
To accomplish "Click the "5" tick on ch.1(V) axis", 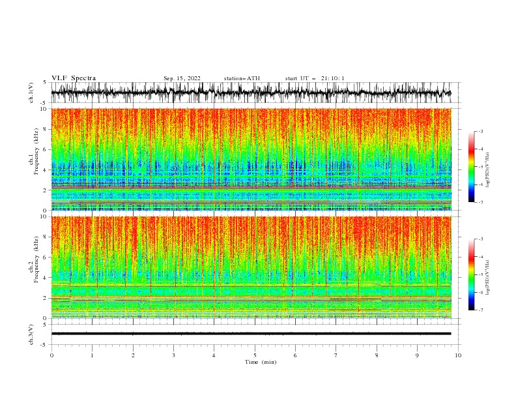I will pyautogui.click(x=44, y=83).
